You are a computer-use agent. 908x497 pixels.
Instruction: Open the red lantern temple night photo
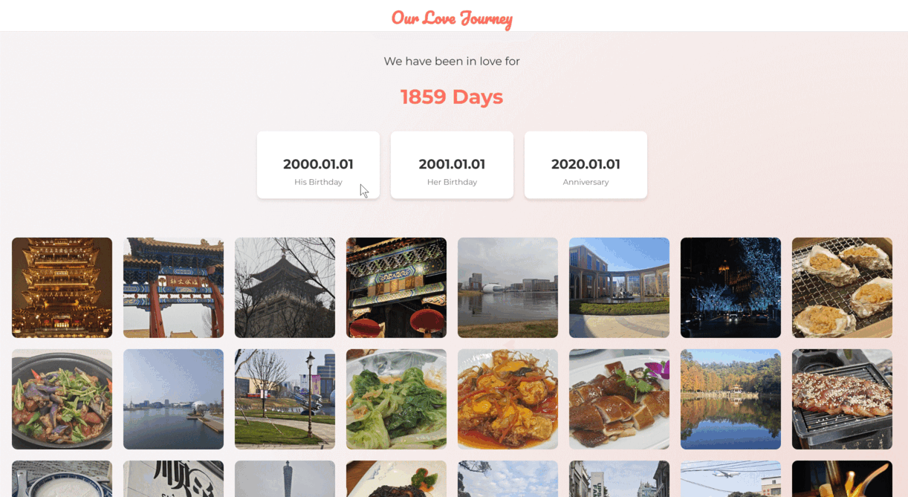[x=396, y=288]
